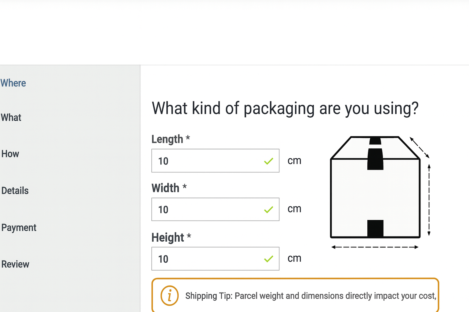Navigate to the Where step
Viewport: 469px width, 312px height.
point(13,83)
